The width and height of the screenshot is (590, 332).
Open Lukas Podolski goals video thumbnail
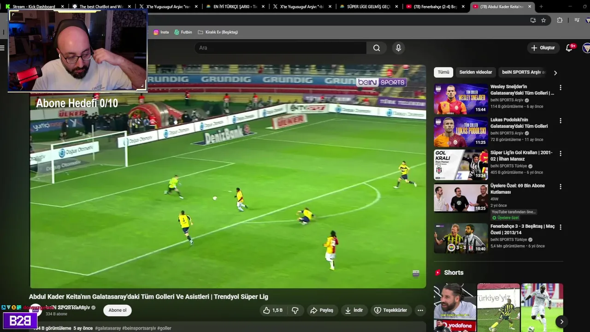pos(460,132)
